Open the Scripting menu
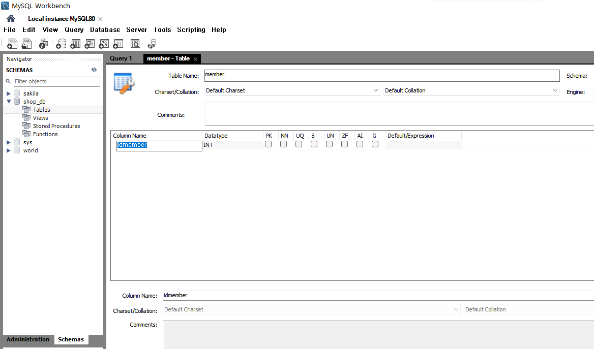594x349 pixels. (x=191, y=29)
